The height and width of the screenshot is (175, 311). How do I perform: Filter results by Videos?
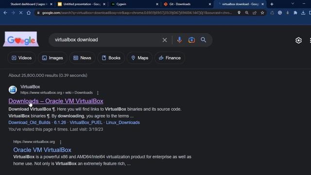tap(21, 58)
